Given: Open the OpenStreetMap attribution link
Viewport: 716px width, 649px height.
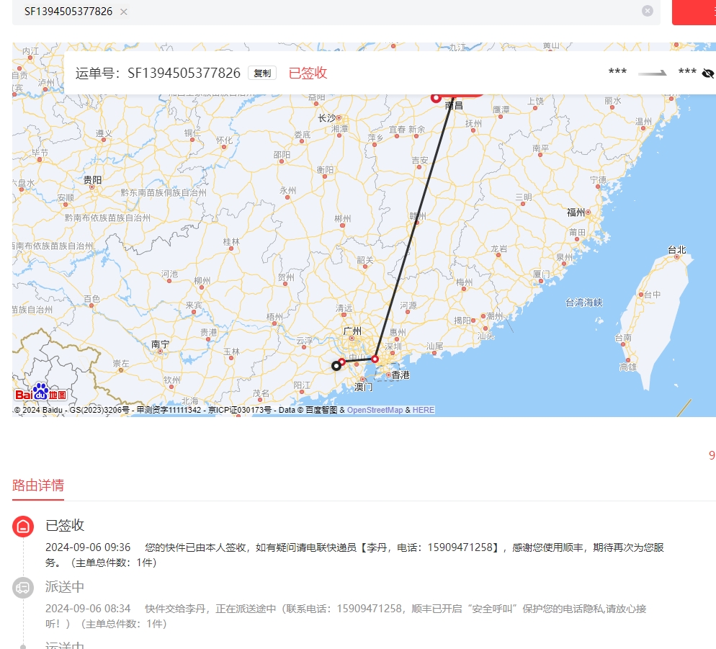Looking at the screenshot, I should point(375,410).
